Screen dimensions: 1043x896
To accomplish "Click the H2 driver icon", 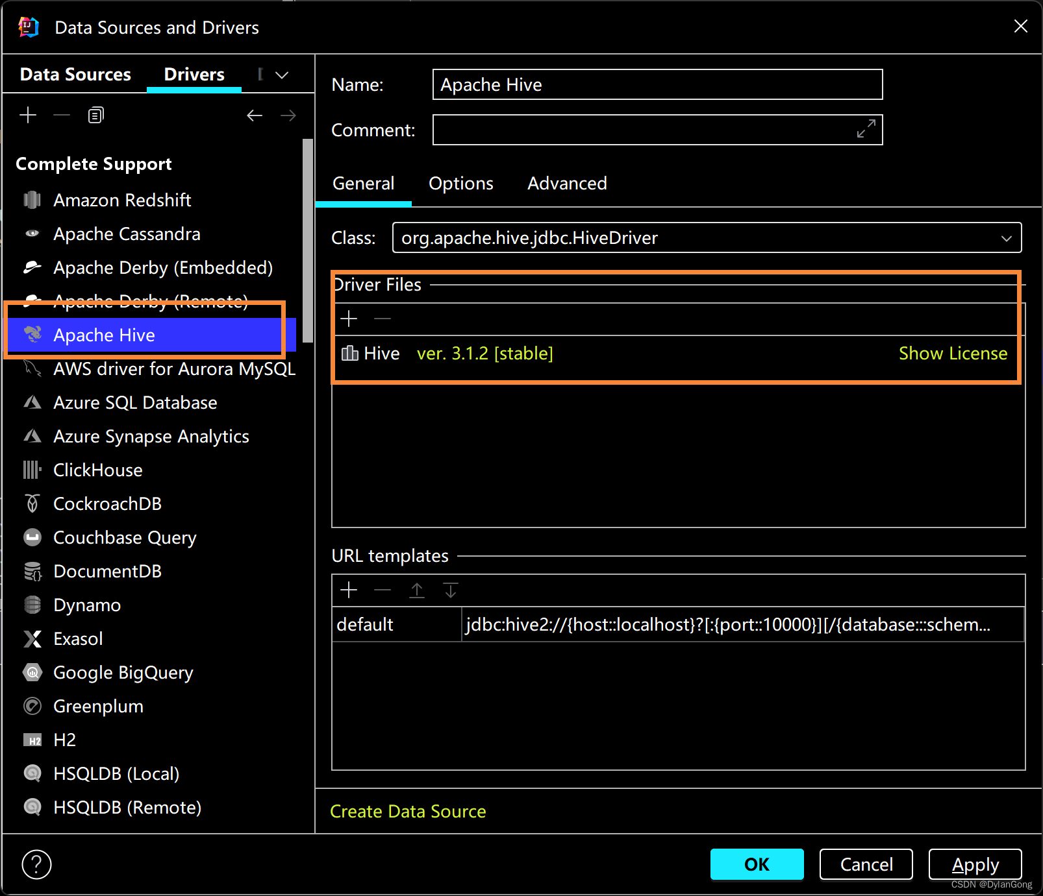I will (x=32, y=740).
